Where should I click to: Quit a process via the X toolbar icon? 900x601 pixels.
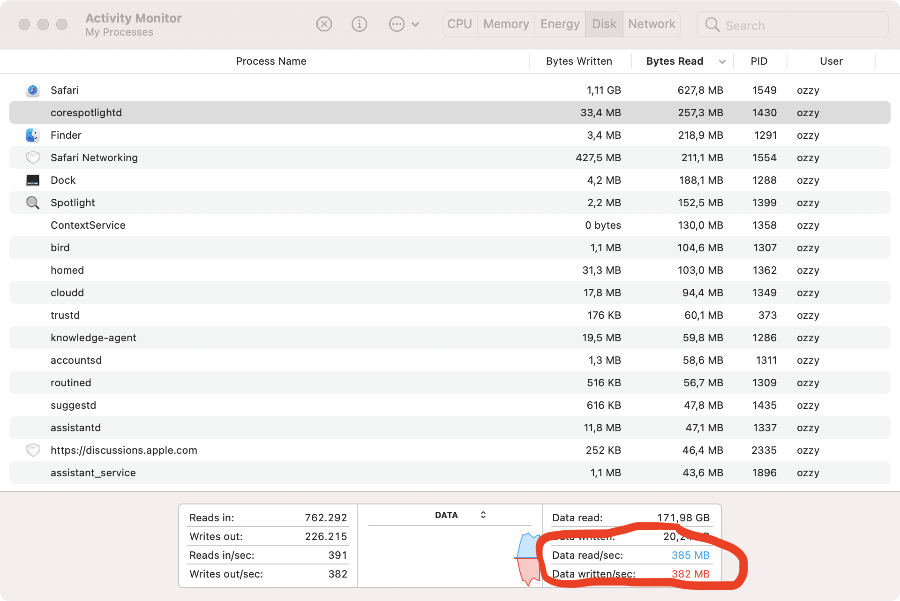coord(324,24)
